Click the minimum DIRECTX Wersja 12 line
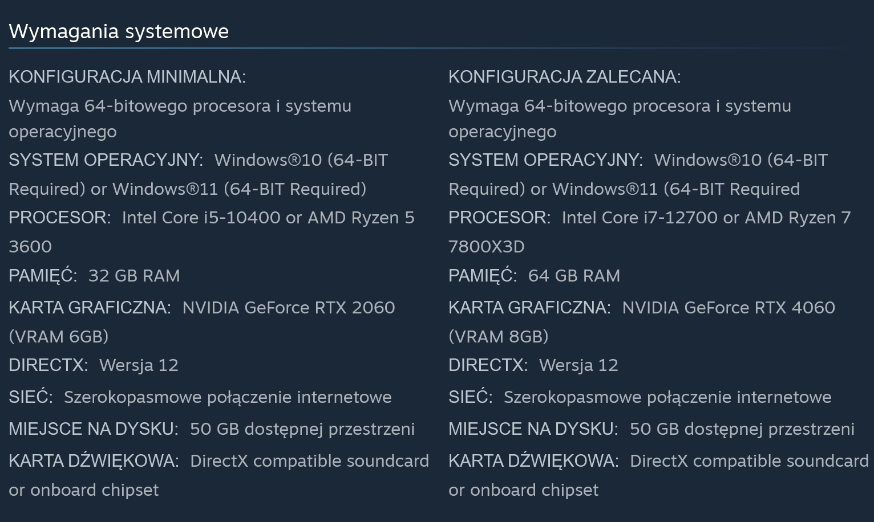This screenshot has width=874, height=522. (x=94, y=365)
